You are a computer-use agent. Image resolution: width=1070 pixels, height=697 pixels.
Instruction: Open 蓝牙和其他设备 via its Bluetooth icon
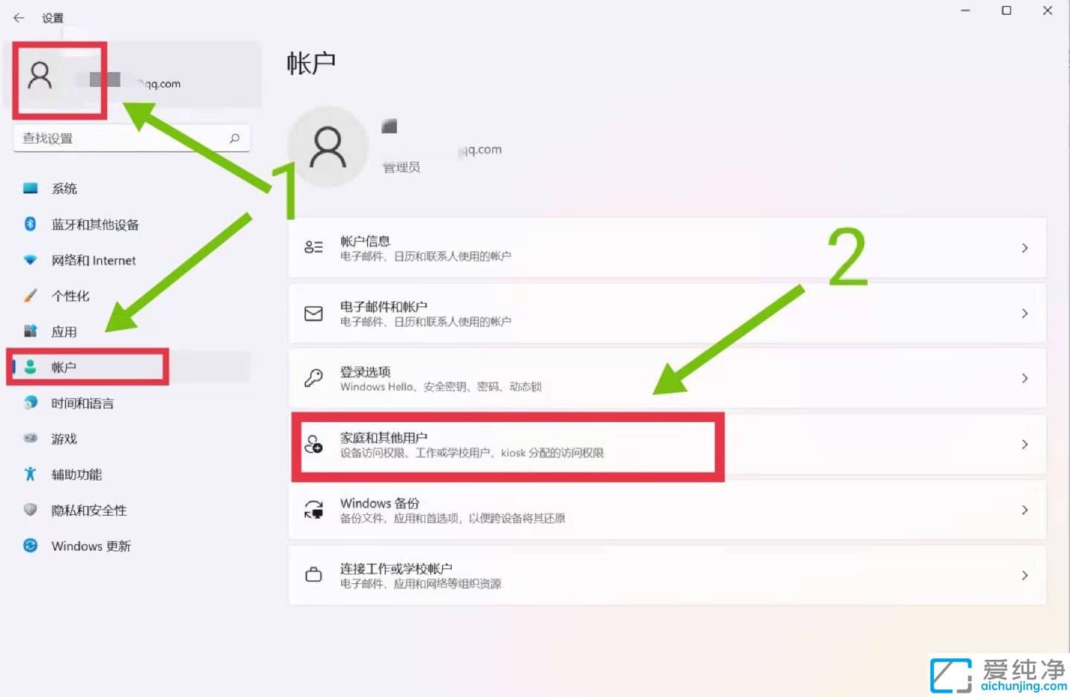[30, 224]
